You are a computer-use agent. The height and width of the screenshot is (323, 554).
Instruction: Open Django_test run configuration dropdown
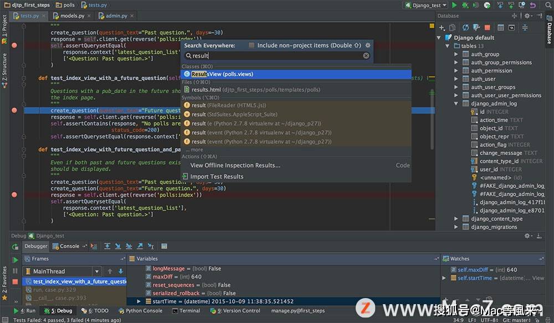[x=425, y=5]
